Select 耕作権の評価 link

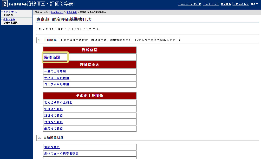[x=54, y=122]
